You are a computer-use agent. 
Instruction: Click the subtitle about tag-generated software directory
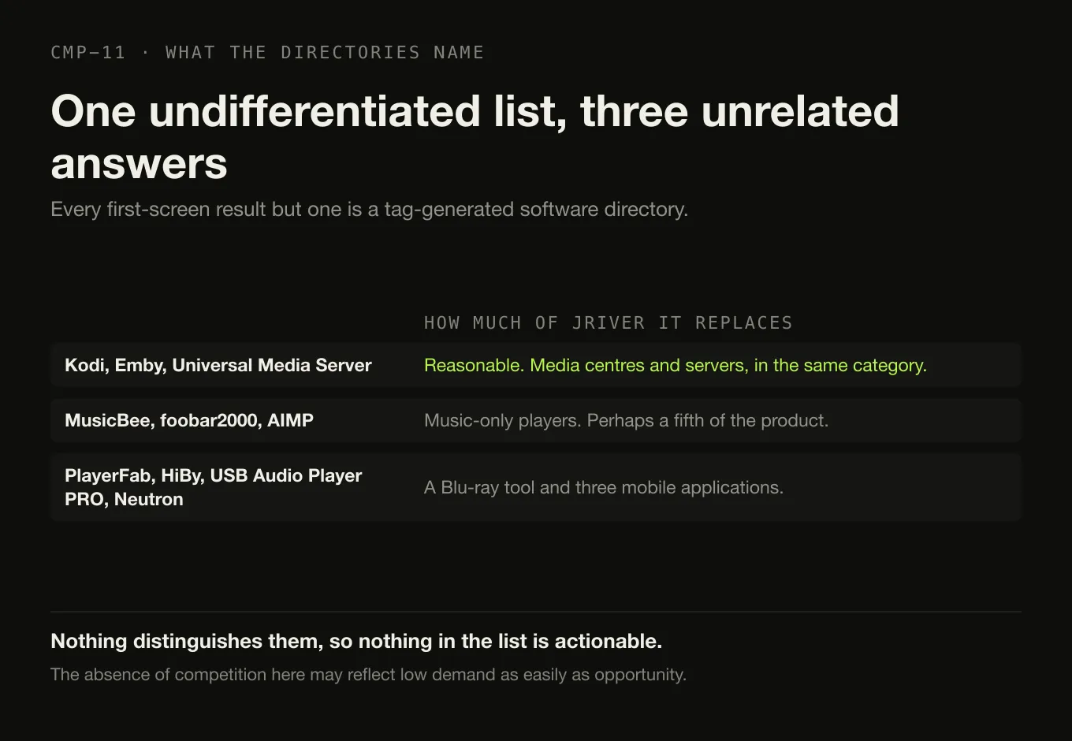(x=369, y=210)
